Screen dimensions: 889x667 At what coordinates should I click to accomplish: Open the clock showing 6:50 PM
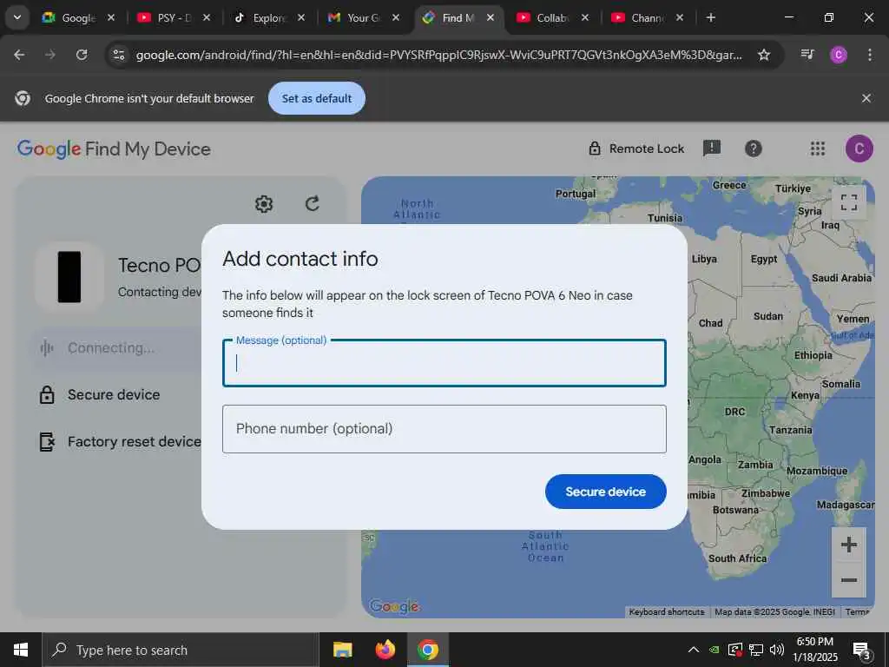point(815,650)
